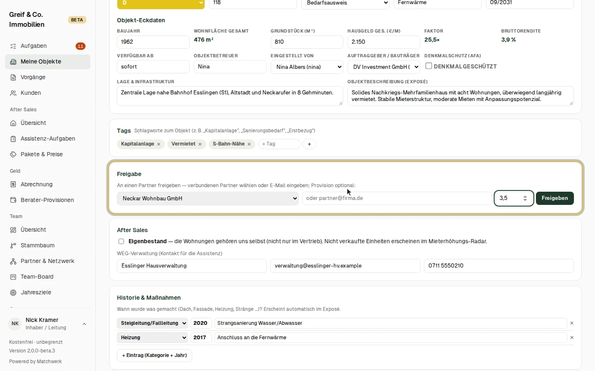This screenshot has height=371, width=595.
Task: Click the Vorgänge document icon
Action: click(x=13, y=77)
